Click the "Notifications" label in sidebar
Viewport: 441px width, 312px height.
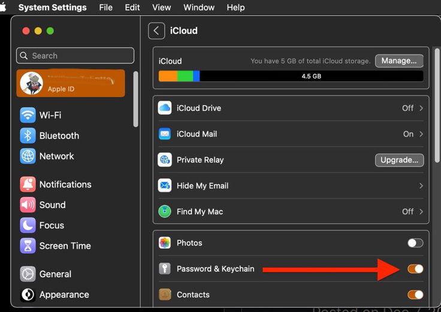click(65, 184)
